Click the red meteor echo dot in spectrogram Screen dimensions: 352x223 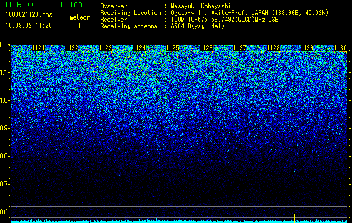click(294, 171)
